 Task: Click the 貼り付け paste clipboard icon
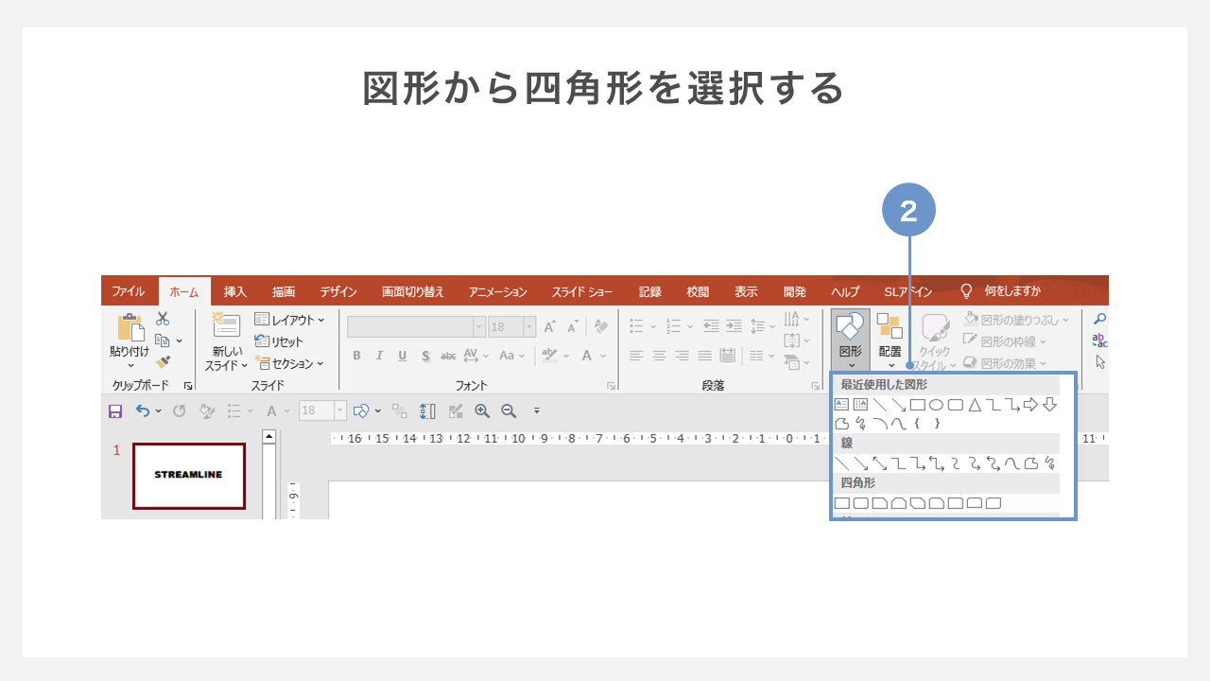pos(130,326)
